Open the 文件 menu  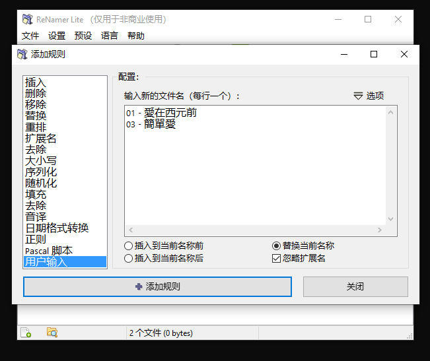click(x=30, y=36)
